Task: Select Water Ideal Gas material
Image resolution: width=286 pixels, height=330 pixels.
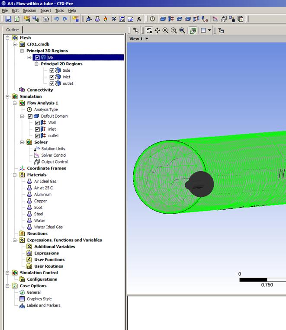Action: click(48, 227)
